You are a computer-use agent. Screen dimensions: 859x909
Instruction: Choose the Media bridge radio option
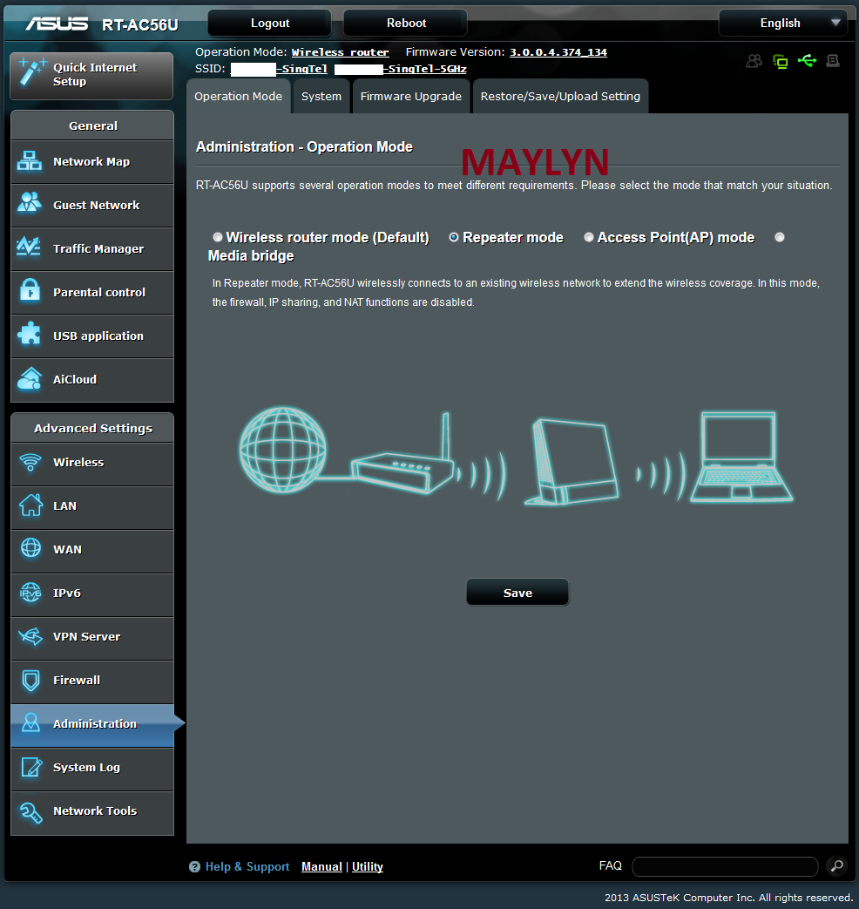(x=780, y=237)
